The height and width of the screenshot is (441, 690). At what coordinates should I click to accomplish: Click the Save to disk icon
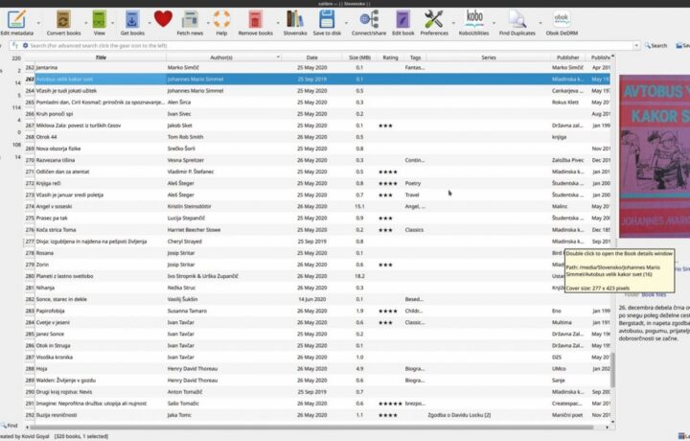click(x=327, y=20)
